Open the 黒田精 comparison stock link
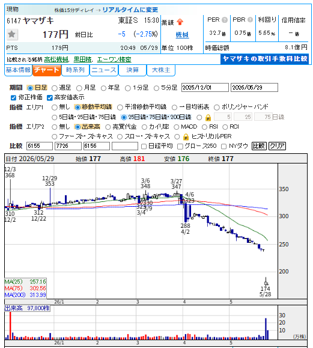Viewport: 313px width, 348px height. pos(82,60)
